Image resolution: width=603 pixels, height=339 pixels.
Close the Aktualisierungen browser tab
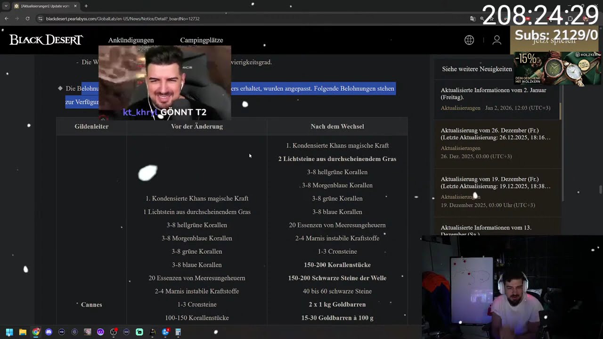75,6
